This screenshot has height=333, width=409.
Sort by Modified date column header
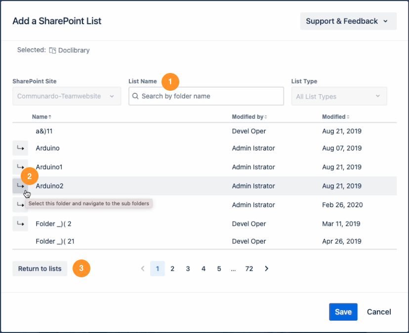point(335,117)
